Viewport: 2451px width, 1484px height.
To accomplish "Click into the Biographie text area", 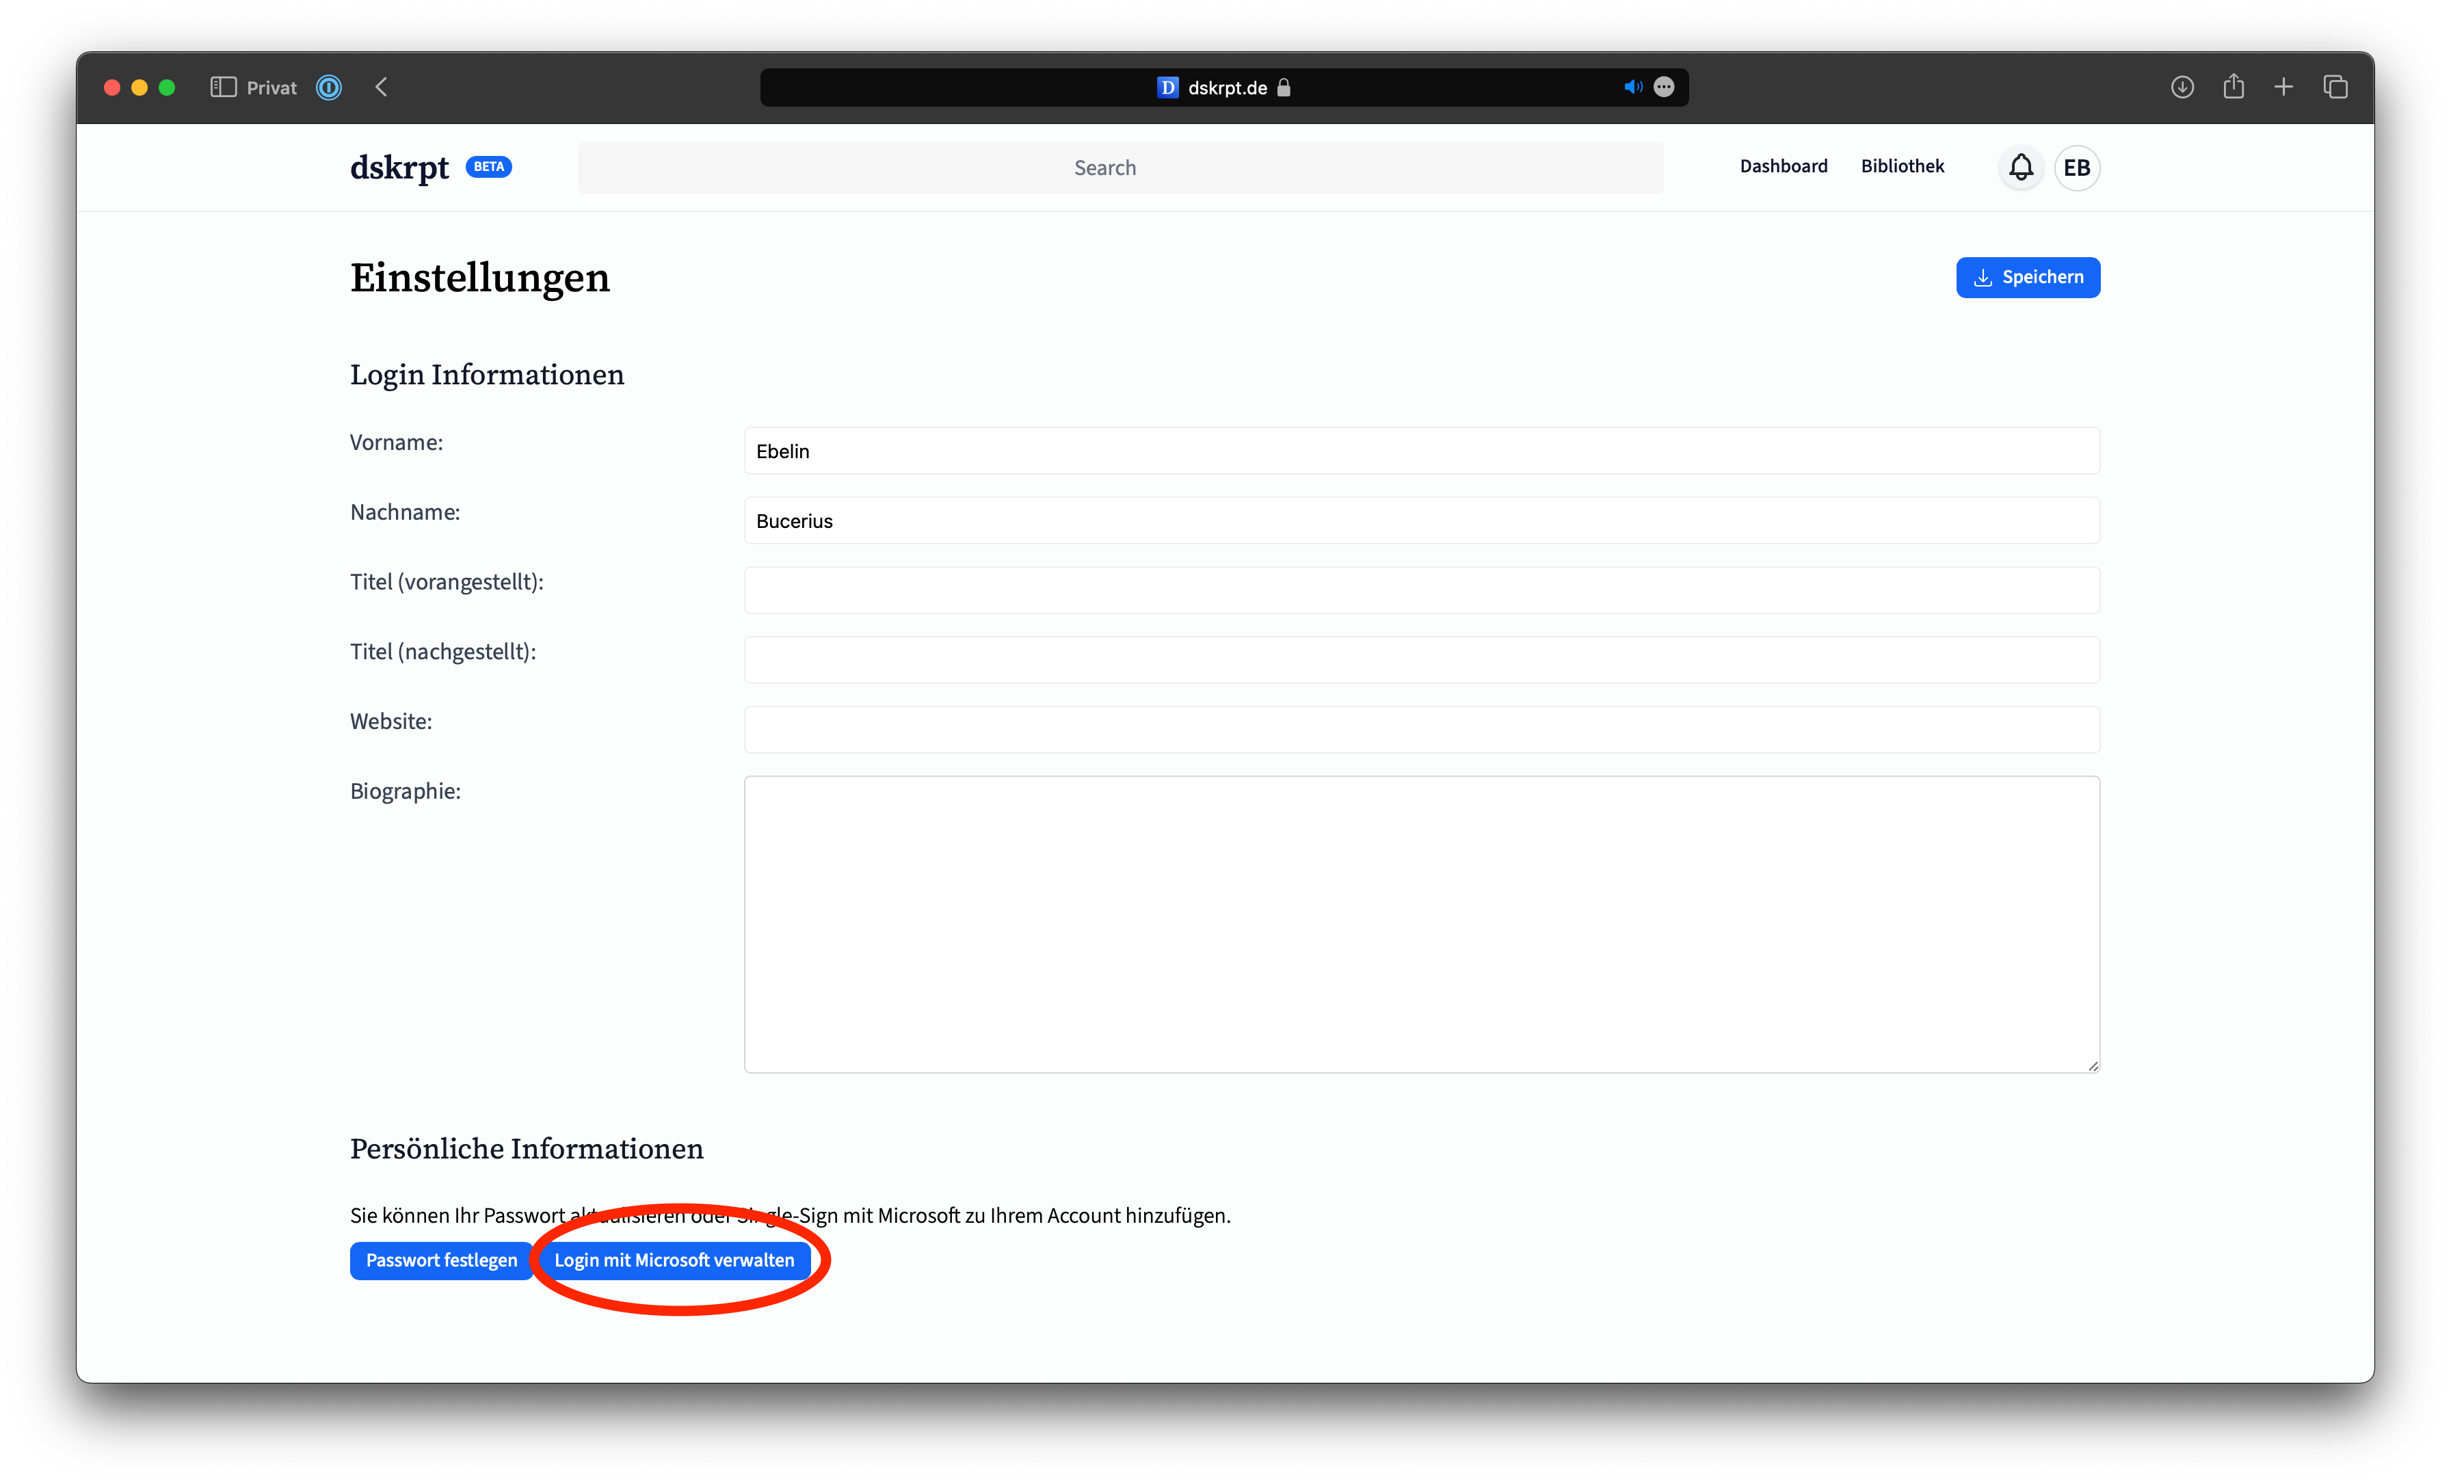I will point(1422,924).
